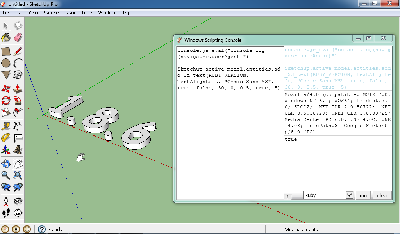The height and width of the screenshot is (234, 400).
Task: Activate the 3D Text tool
Action: pyautogui.click(x=18, y=150)
